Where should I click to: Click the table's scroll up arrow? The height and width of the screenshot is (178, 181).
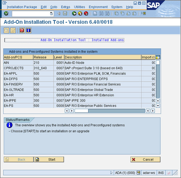tap(158, 101)
